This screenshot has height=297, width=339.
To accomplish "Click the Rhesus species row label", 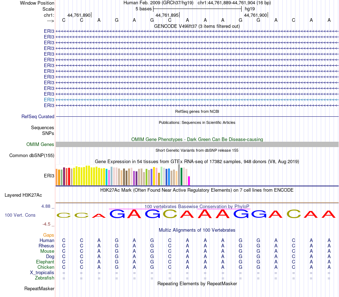I will tap(46, 246).
